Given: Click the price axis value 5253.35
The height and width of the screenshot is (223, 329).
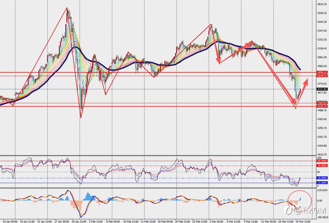Looking at the screenshot, I should 322,40.
